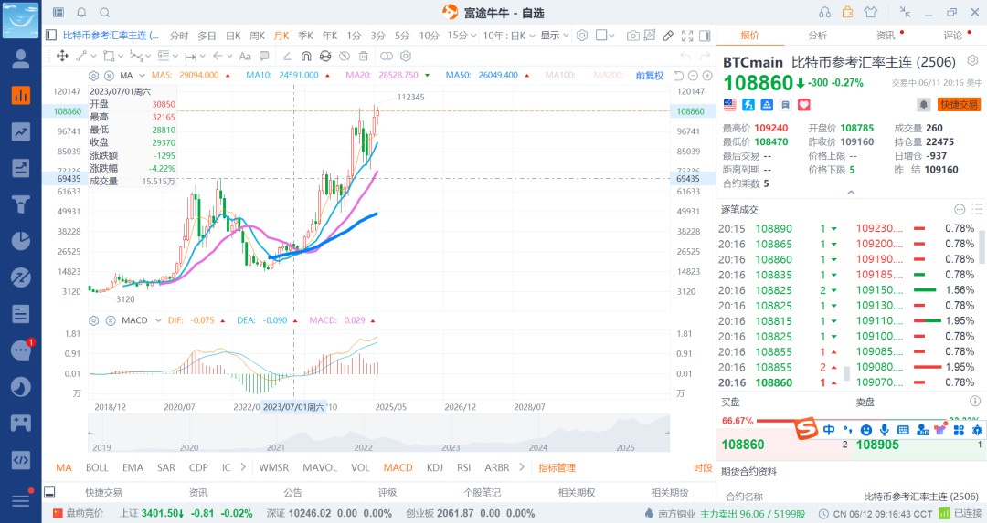The width and height of the screenshot is (987, 523).
Task: Enter full-screen chart mode
Action: (687, 36)
